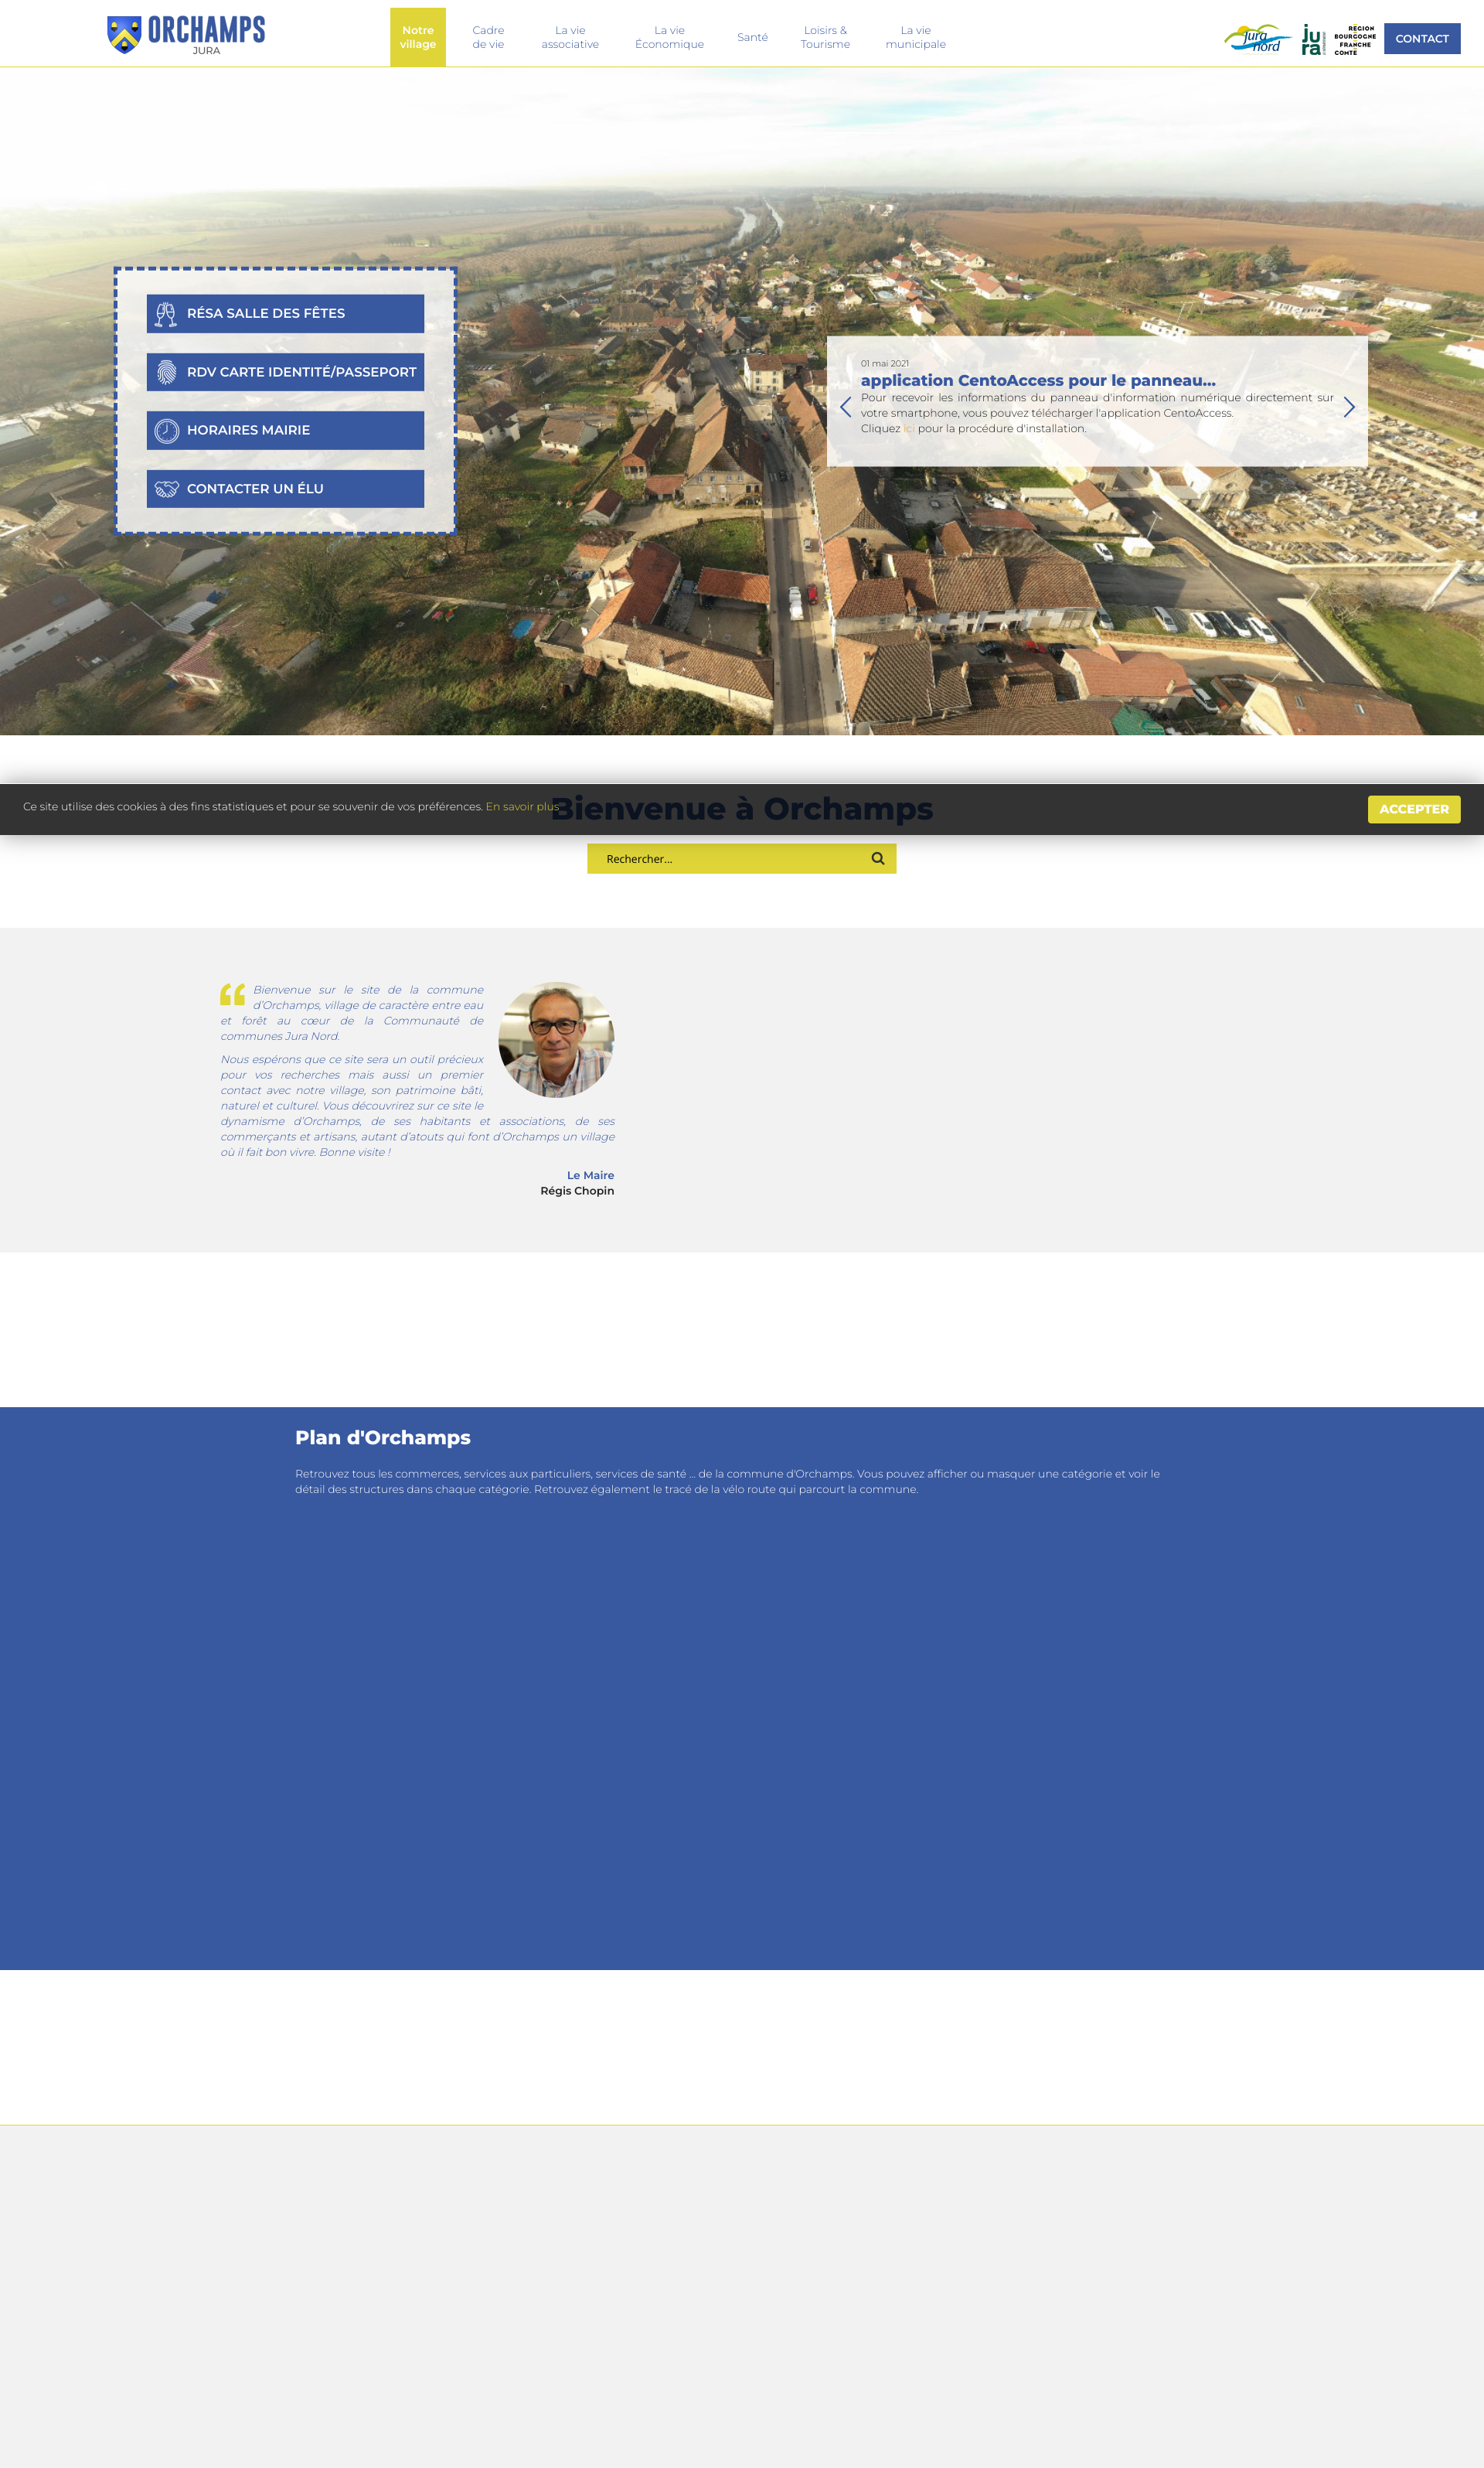Open CONTACTER UN ÉLU shortcut
Viewport: 1484px width, 2468px height.
(x=285, y=489)
